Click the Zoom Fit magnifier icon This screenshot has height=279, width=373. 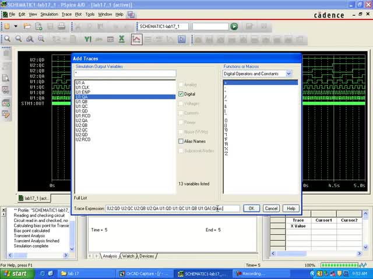click(x=41, y=39)
